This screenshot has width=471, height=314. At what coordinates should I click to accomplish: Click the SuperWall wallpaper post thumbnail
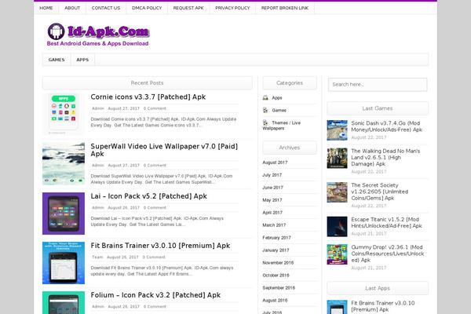coord(64,164)
